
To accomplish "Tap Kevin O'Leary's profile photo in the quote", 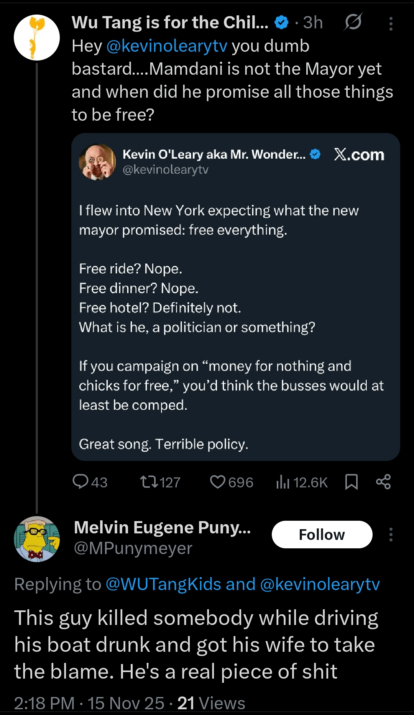I will (97, 162).
